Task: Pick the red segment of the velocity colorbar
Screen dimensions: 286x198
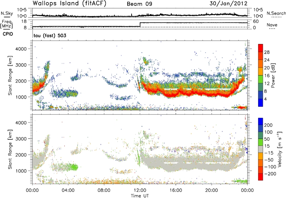Action: click(261, 177)
